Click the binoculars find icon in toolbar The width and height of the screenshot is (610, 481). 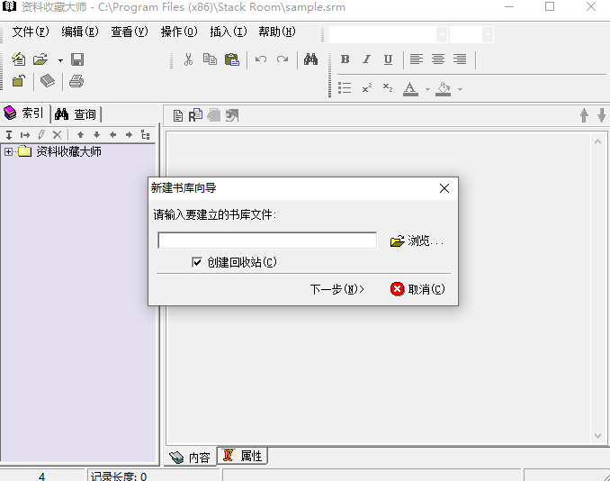click(x=310, y=59)
